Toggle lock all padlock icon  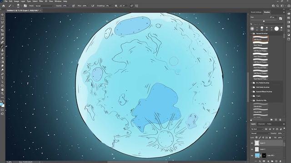pos(270,138)
